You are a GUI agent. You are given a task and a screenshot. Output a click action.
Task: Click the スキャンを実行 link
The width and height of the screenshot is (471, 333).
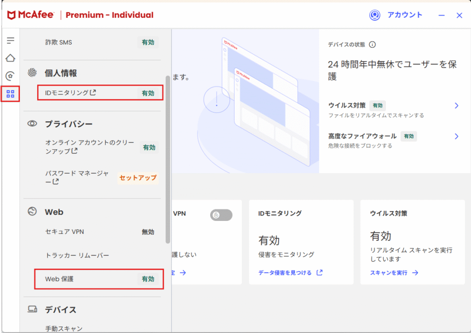pos(389,273)
